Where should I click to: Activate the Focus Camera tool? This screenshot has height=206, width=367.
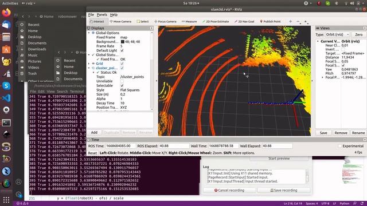pos(165,22)
